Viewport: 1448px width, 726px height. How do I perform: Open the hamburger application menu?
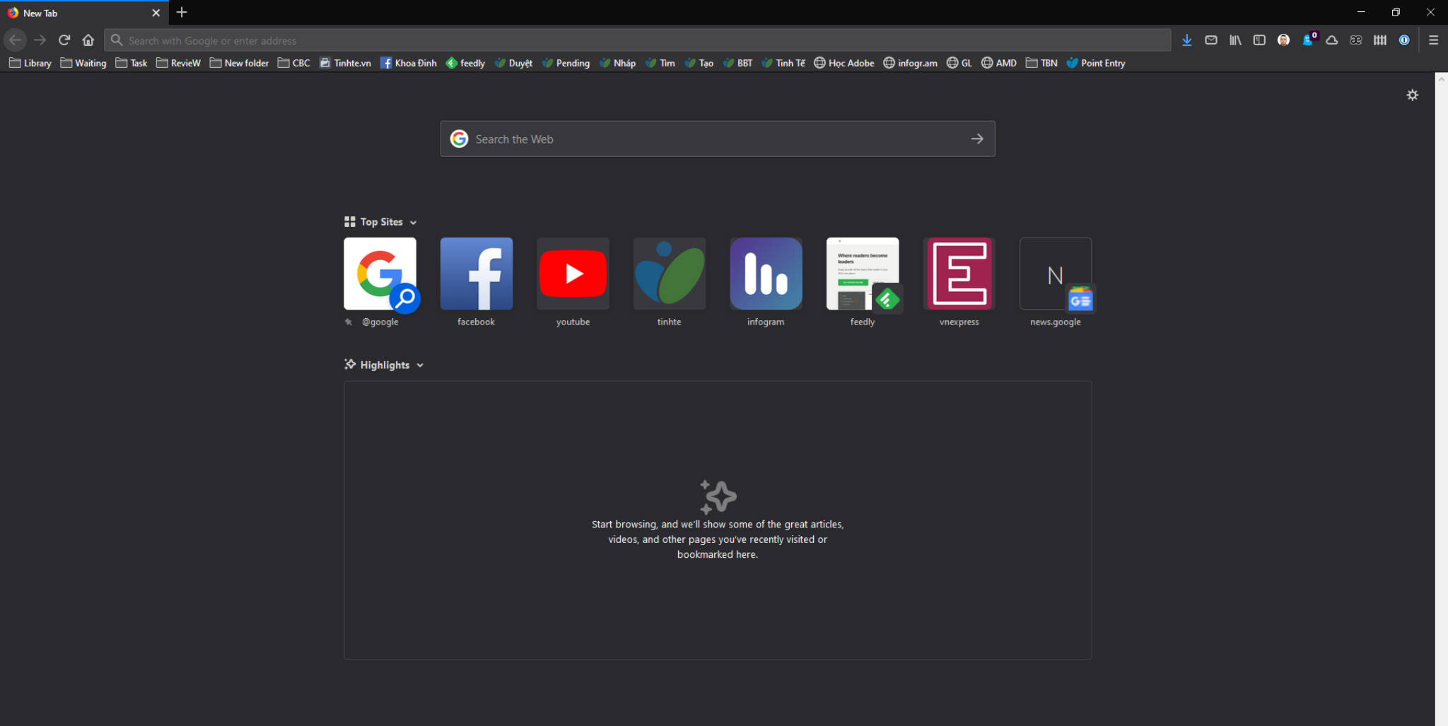coord(1433,40)
